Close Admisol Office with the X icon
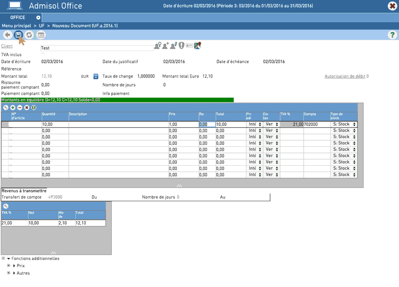Screen dimensions: 399x287 click(392, 6)
